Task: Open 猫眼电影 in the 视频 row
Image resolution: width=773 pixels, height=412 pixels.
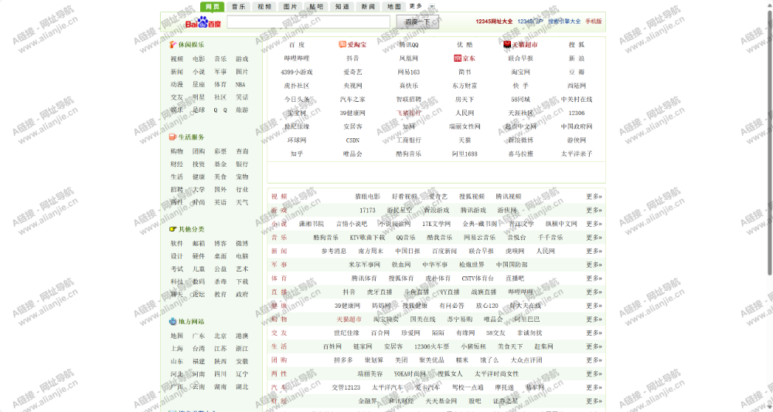Action: pyautogui.click(x=367, y=197)
